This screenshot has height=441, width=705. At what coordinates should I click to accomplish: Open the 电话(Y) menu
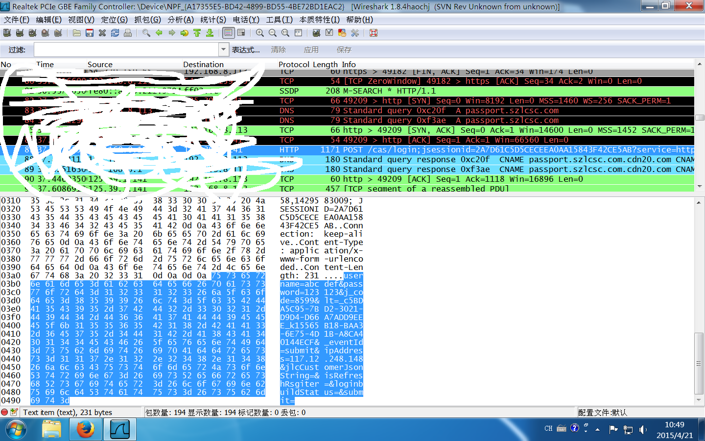click(x=246, y=20)
